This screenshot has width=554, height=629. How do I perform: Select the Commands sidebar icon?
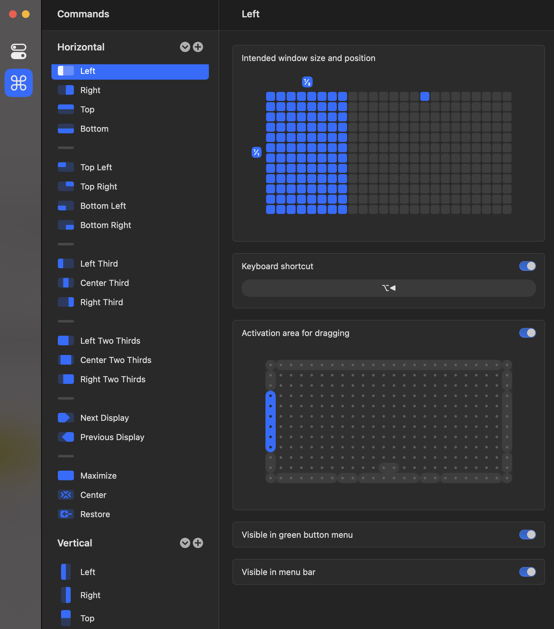(19, 83)
